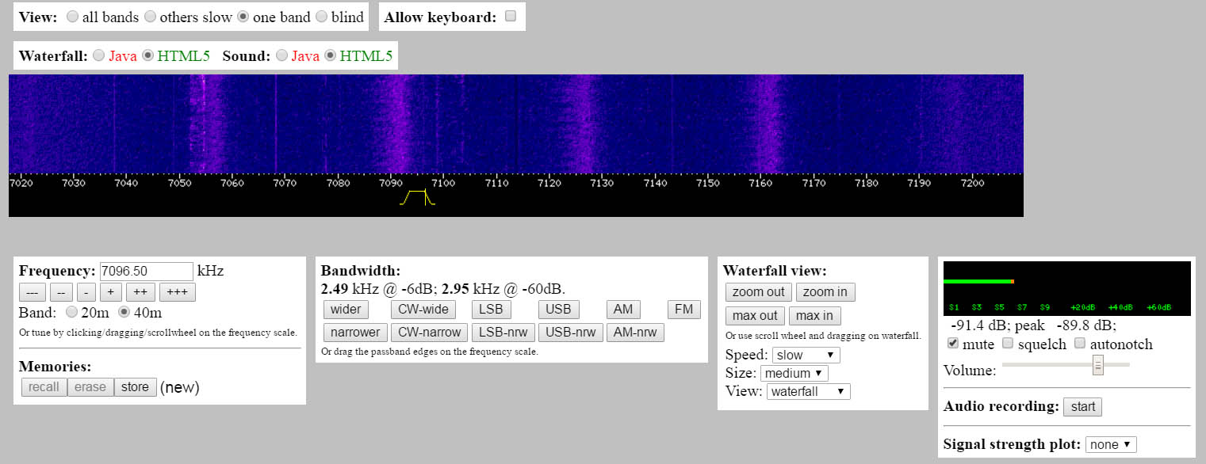This screenshot has height=464, width=1206.
Task: Enable the squelch checkbox
Action: pos(1008,344)
